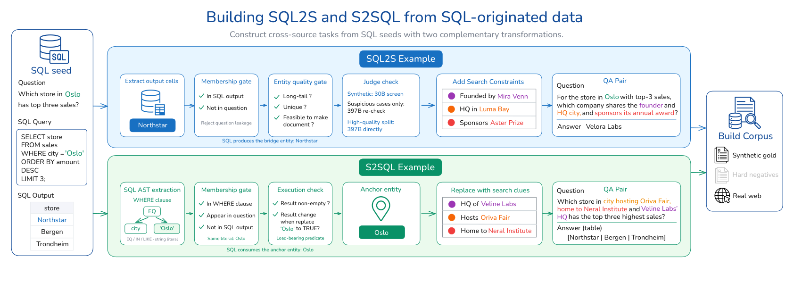This screenshot has height=291, width=794.
Task: Select the Synthetic gold document icon
Action: click(x=721, y=155)
